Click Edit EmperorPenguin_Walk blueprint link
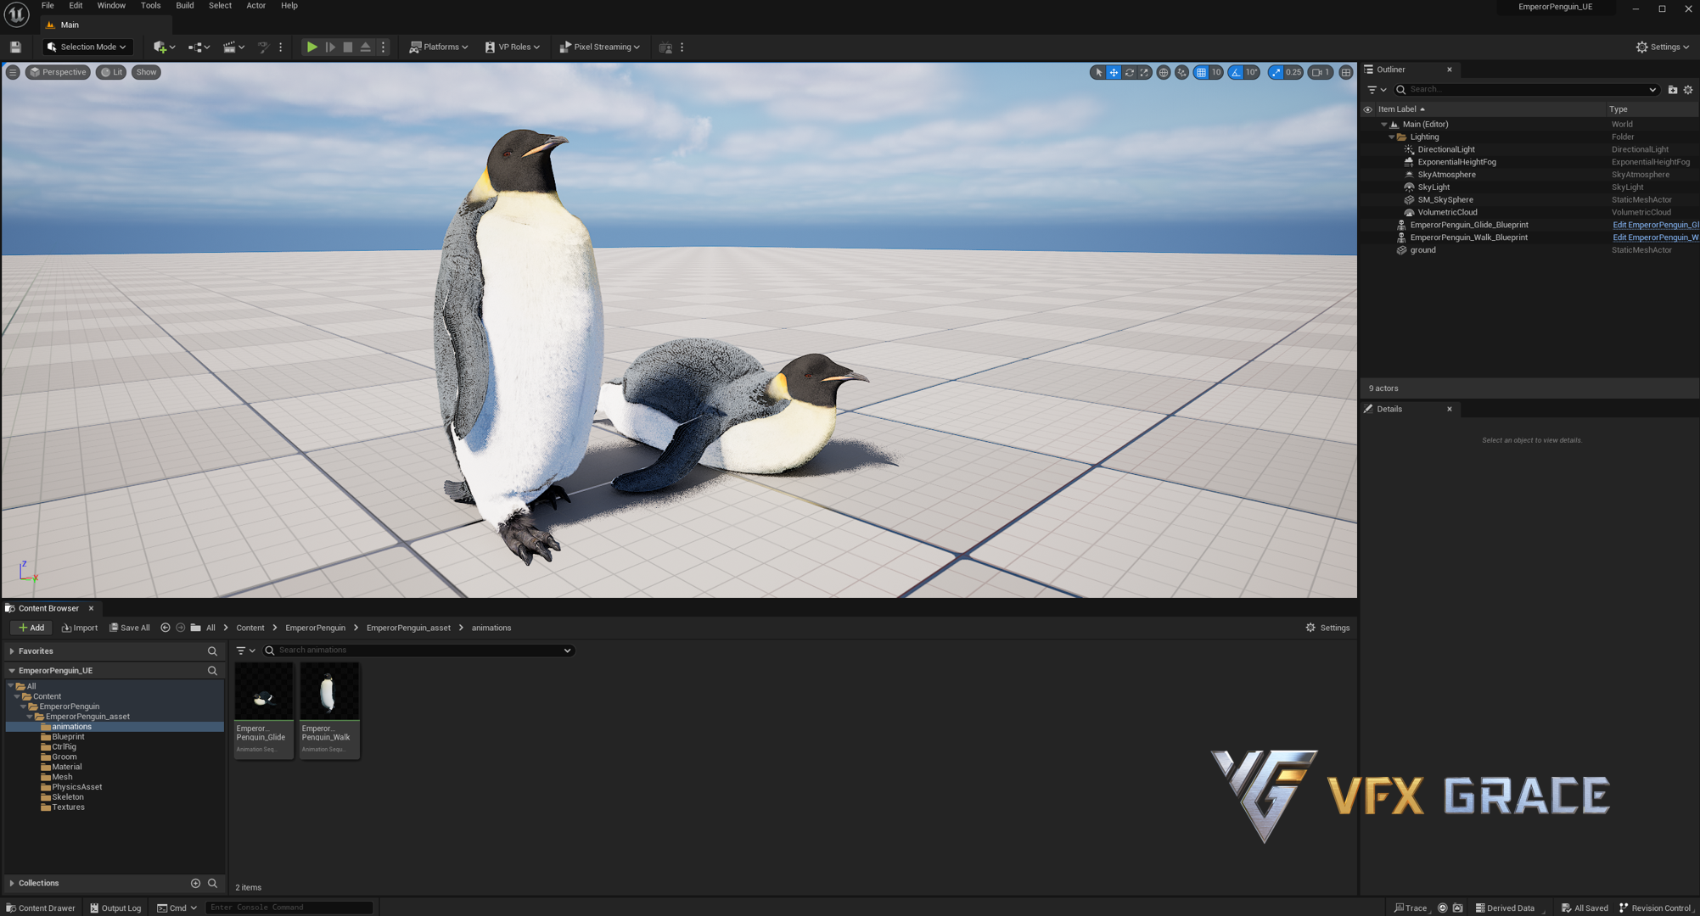Screen dimensions: 1700x916 point(1655,237)
